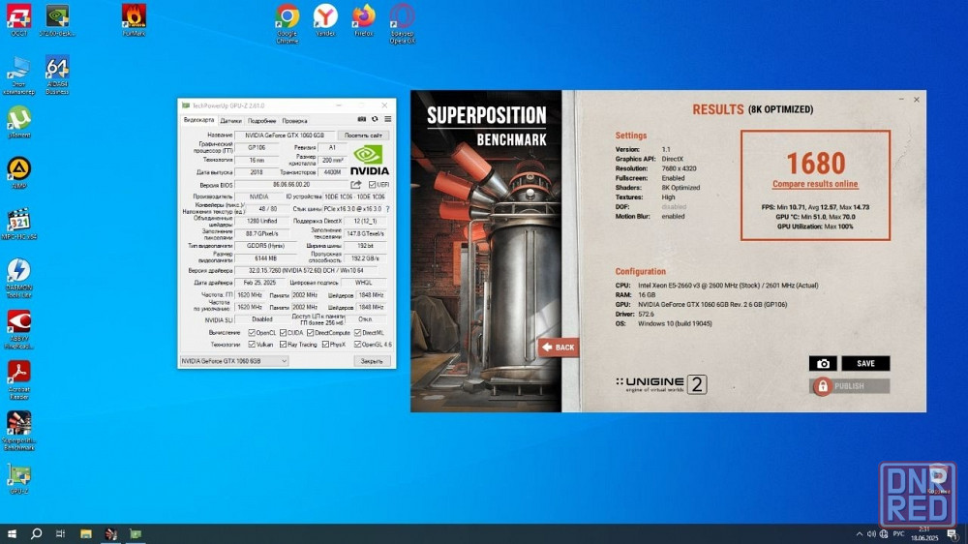Toggle the OpenCL checkbox
Screen dimensions: 968x544
[x=252, y=333]
